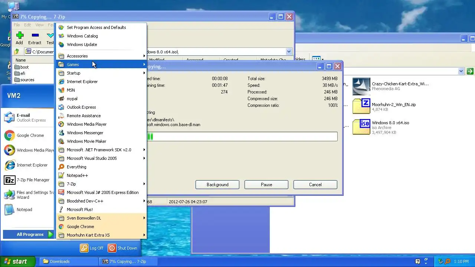This screenshot has width=475, height=267.
Task: Expand the Accessories submenu
Action: point(101,56)
